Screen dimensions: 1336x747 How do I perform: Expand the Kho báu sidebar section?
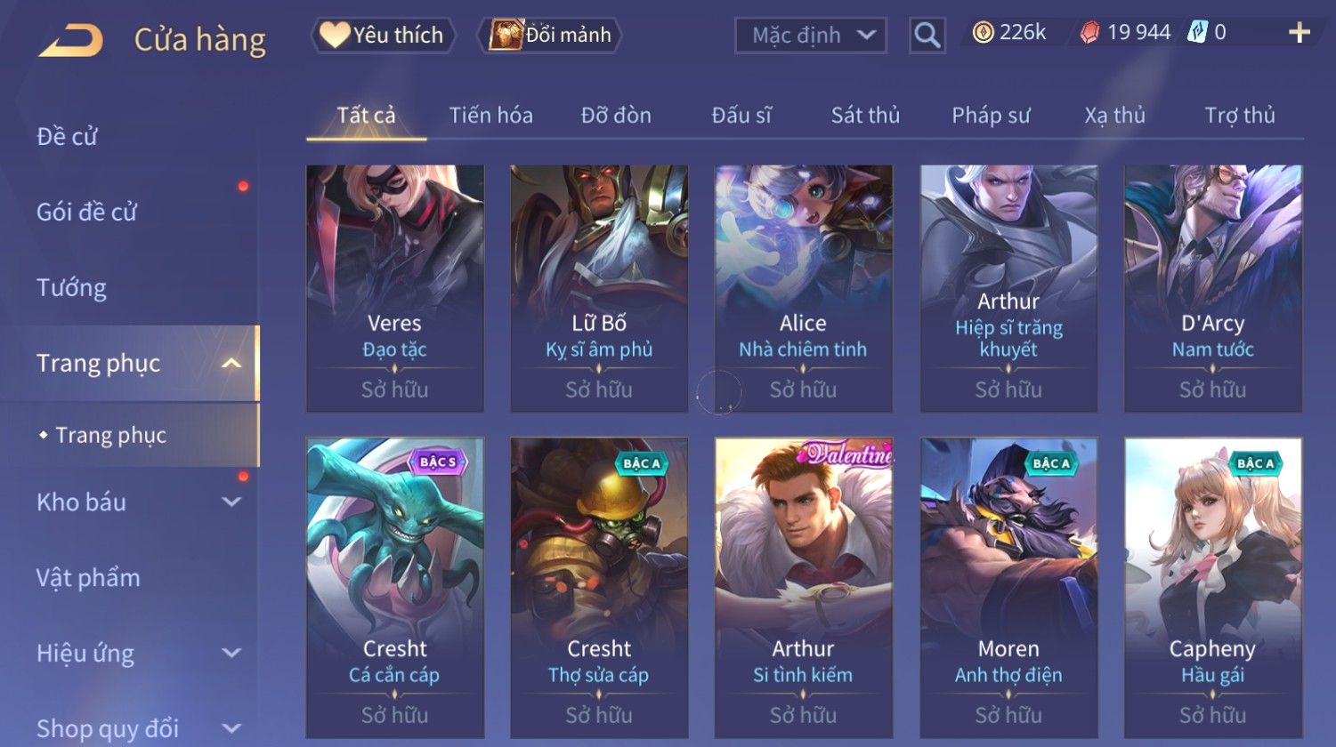[x=231, y=502]
